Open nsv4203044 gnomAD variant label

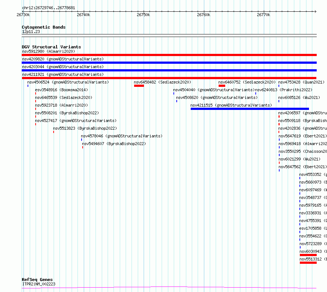point(63,67)
